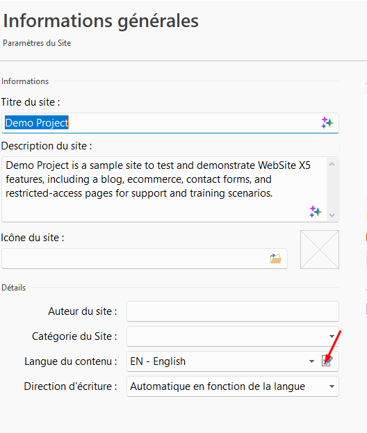
Task: Click the AI sparkle icon in Titre du site field
Action: click(x=327, y=122)
